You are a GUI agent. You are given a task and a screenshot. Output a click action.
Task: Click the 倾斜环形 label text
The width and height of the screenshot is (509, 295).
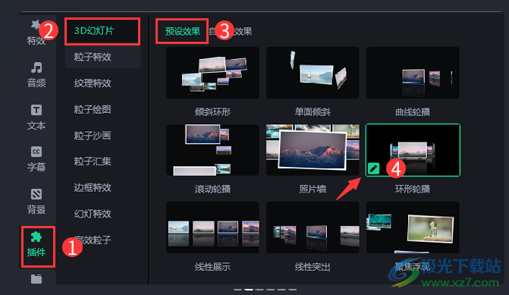coord(212,112)
